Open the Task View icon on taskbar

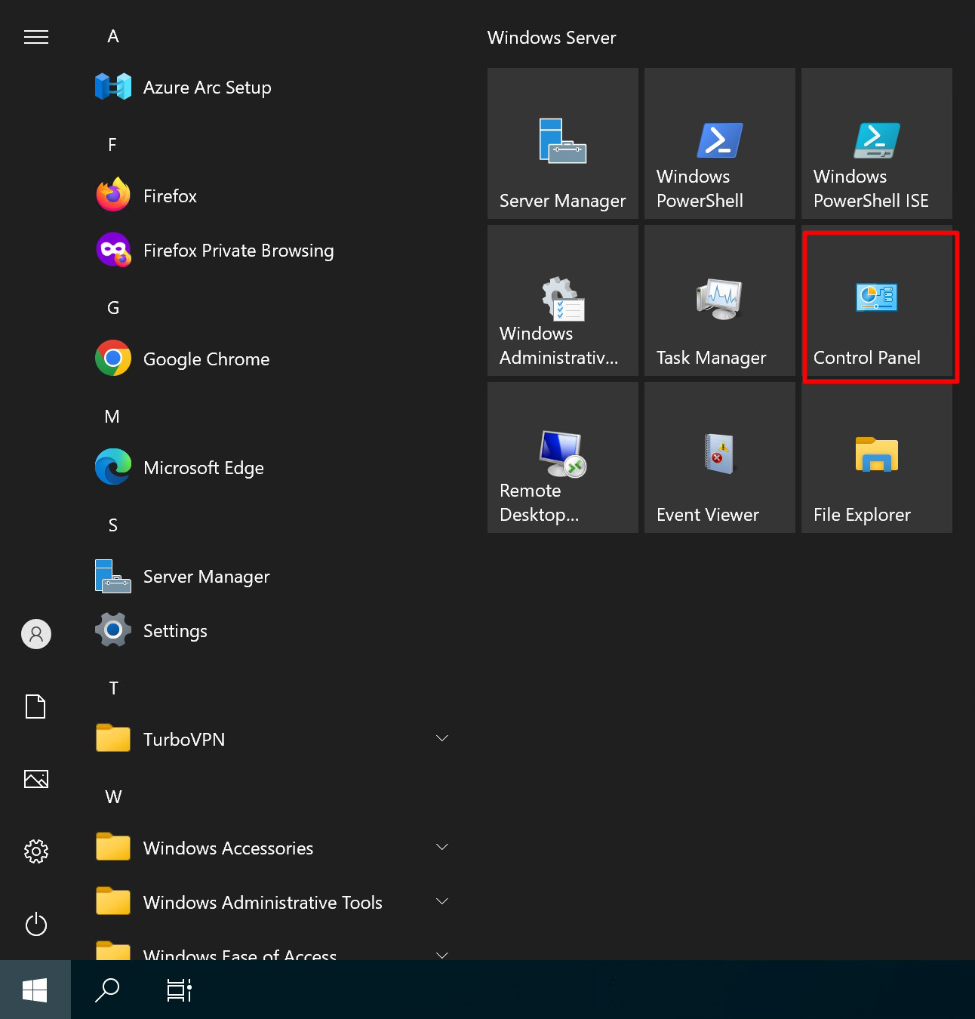tap(180, 990)
